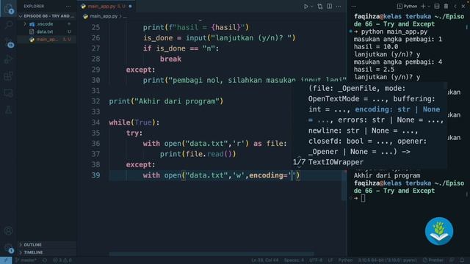Open Source Control view in activity bar

(x=8, y=43)
